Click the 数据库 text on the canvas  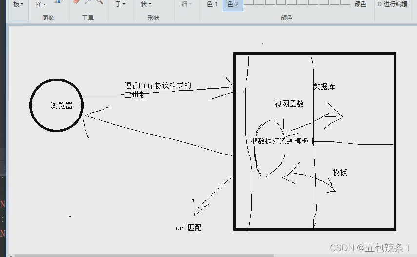click(324, 86)
